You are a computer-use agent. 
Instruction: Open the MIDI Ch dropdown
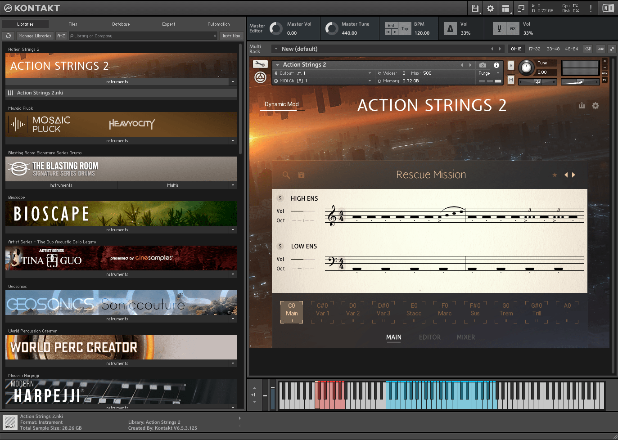(x=323, y=81)
